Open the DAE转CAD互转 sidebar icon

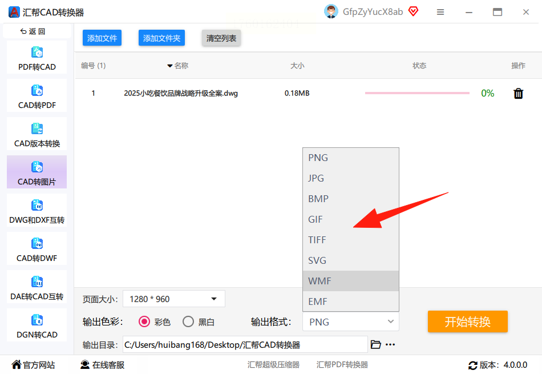pos(37,281)
